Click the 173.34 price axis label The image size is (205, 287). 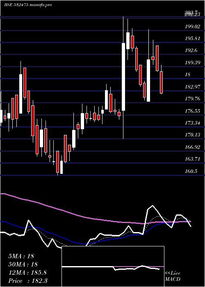click(193, 123)
